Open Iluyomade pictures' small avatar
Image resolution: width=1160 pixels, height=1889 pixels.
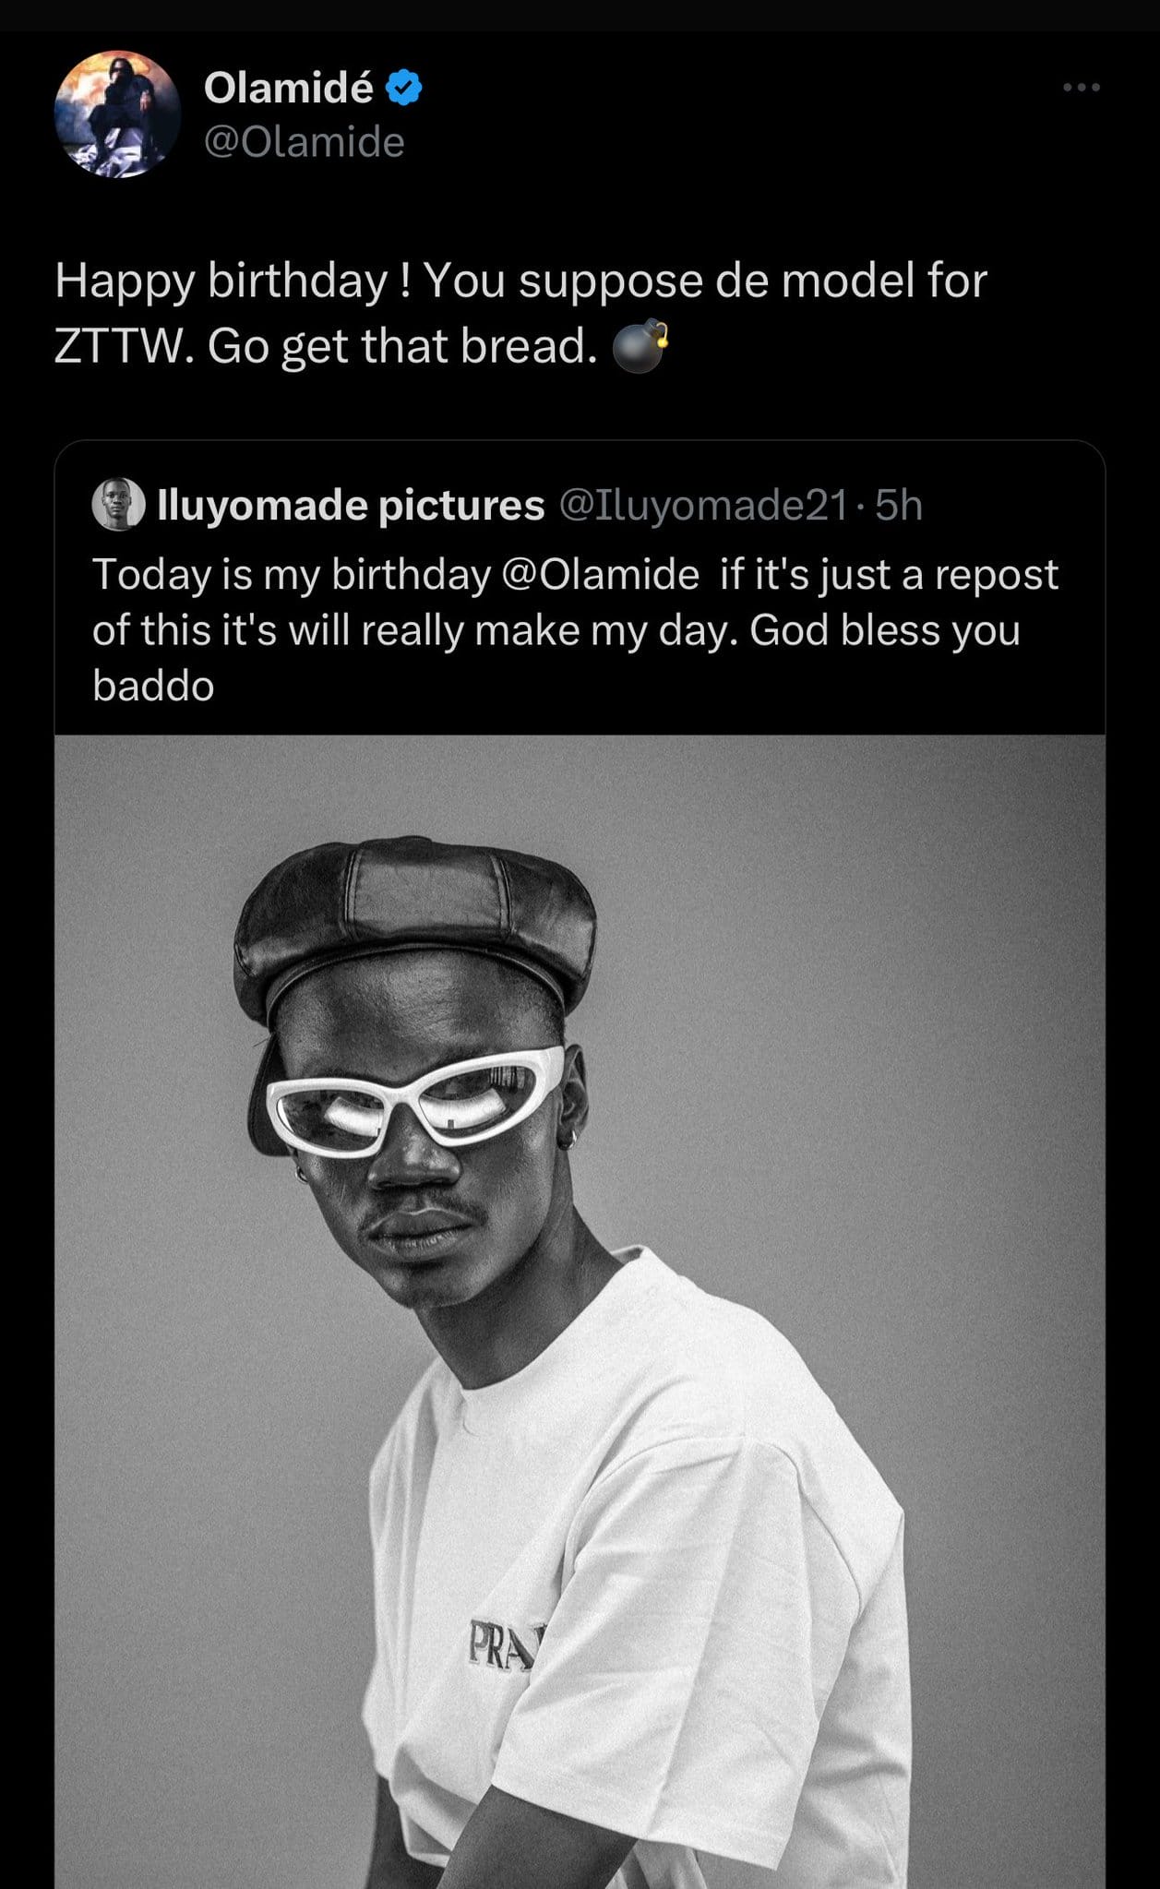click(x=118, y=505)
